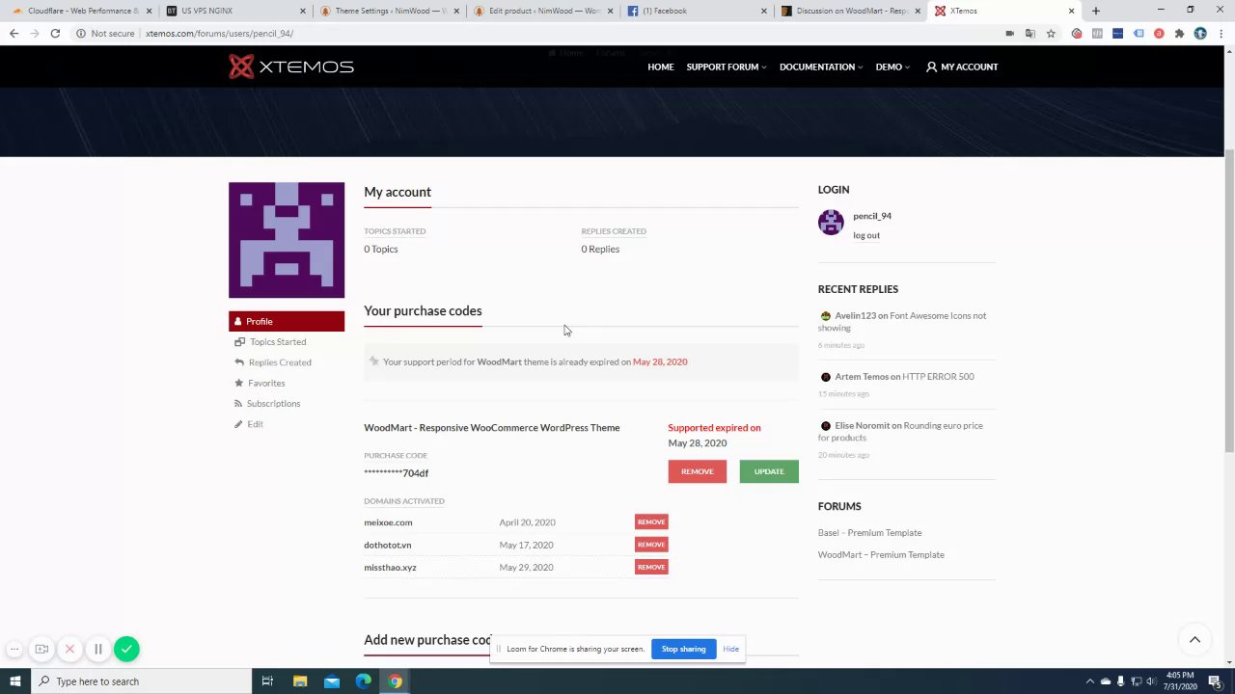
Task: Click the volume icon in system tray
Action: pos(1151,681)
